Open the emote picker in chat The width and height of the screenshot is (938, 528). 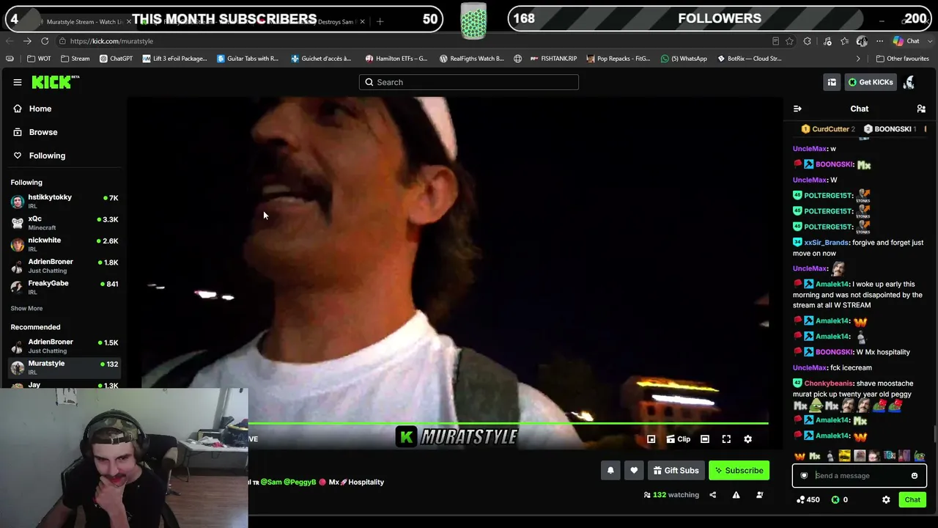tap(915, 476)
